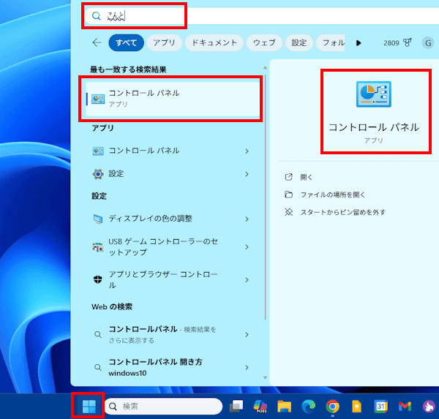Switch to the アプリ filter tab
The height and width of the screenshot is (419, 439).
[x=164, y=43]
